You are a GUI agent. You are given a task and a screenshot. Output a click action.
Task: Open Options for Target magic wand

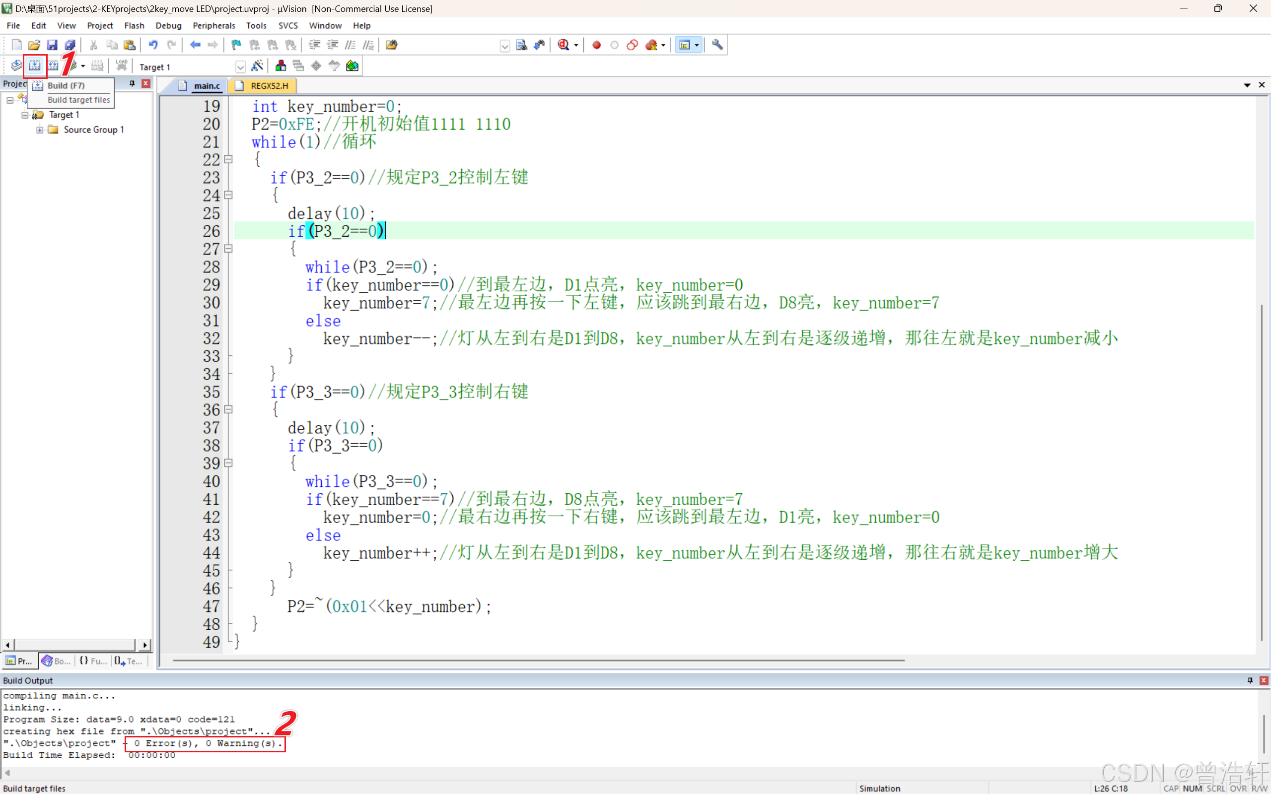(x=257, y=66)
